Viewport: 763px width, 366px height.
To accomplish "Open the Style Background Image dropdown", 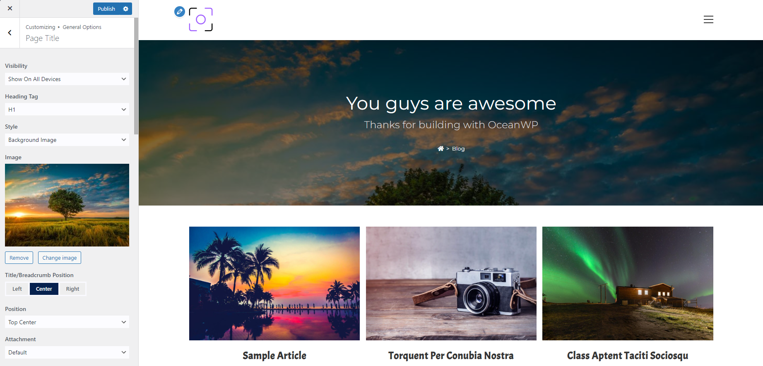I will pos(67,140).
